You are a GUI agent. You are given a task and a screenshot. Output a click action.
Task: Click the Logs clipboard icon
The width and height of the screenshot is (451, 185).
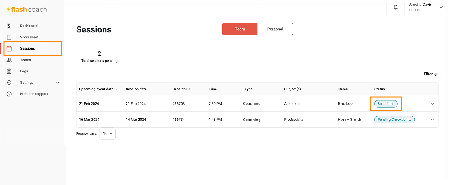(x=9, y=71)
